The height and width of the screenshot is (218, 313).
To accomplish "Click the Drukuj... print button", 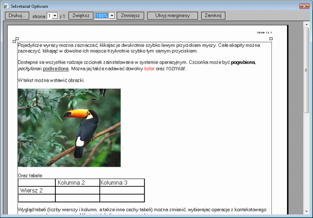I will [17, 16].
